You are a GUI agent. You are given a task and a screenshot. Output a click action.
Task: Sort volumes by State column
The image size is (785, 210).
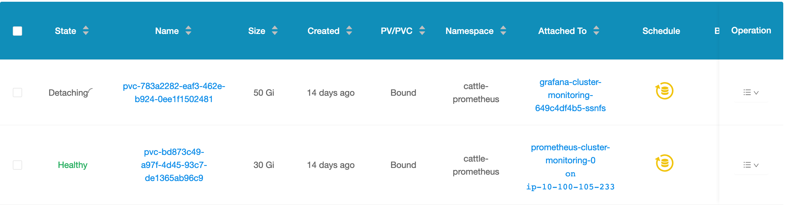point(86,31)
